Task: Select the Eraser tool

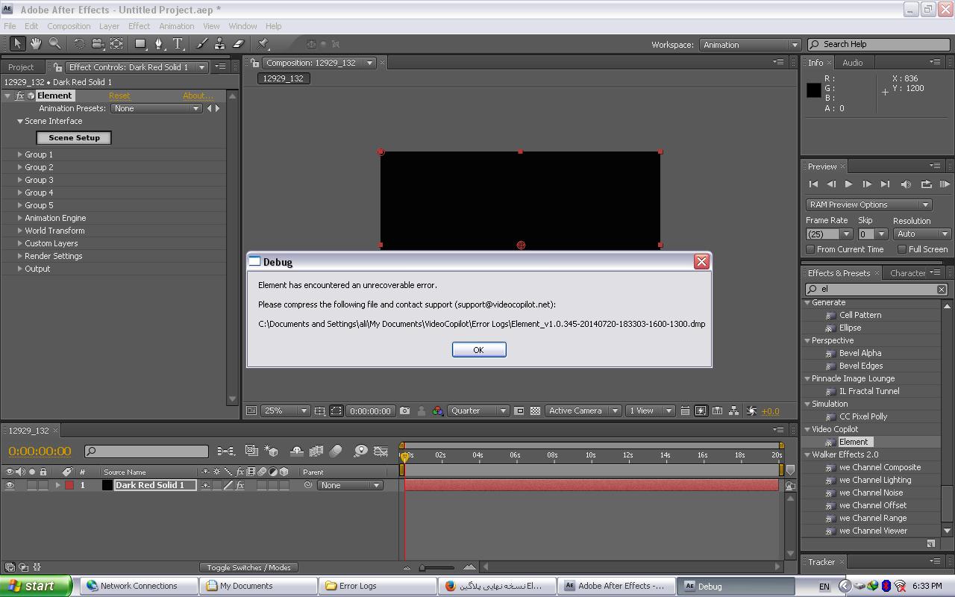Action: click(x=239, y=44)
